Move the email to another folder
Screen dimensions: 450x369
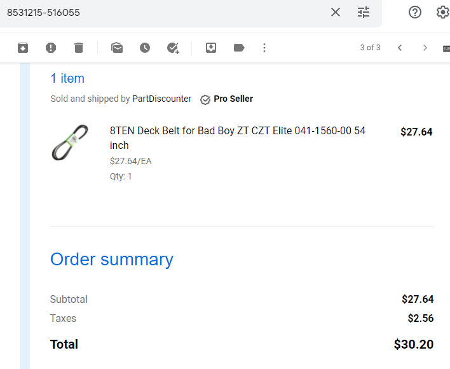point(211,48)
